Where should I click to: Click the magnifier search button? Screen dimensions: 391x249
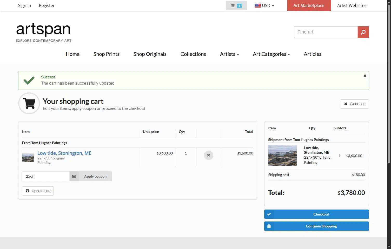[x=363, y=32]
